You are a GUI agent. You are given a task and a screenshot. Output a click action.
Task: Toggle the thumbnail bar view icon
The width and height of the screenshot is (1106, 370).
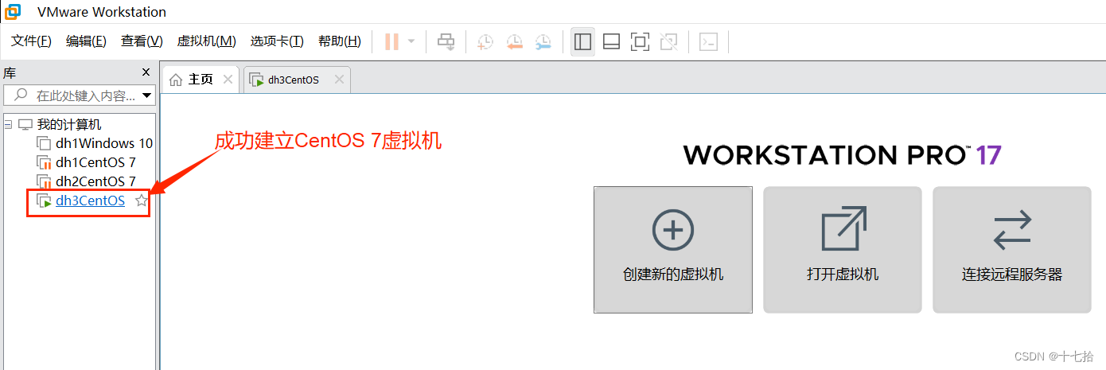pyautogui.click(x=611, y=42)
